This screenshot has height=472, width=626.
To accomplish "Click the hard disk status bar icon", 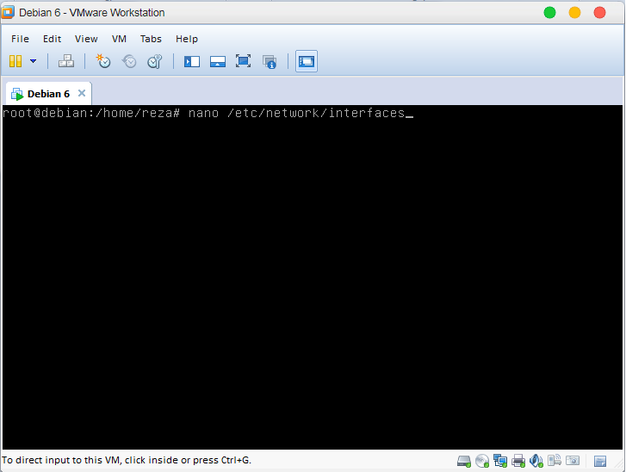I will click(464, 461).
